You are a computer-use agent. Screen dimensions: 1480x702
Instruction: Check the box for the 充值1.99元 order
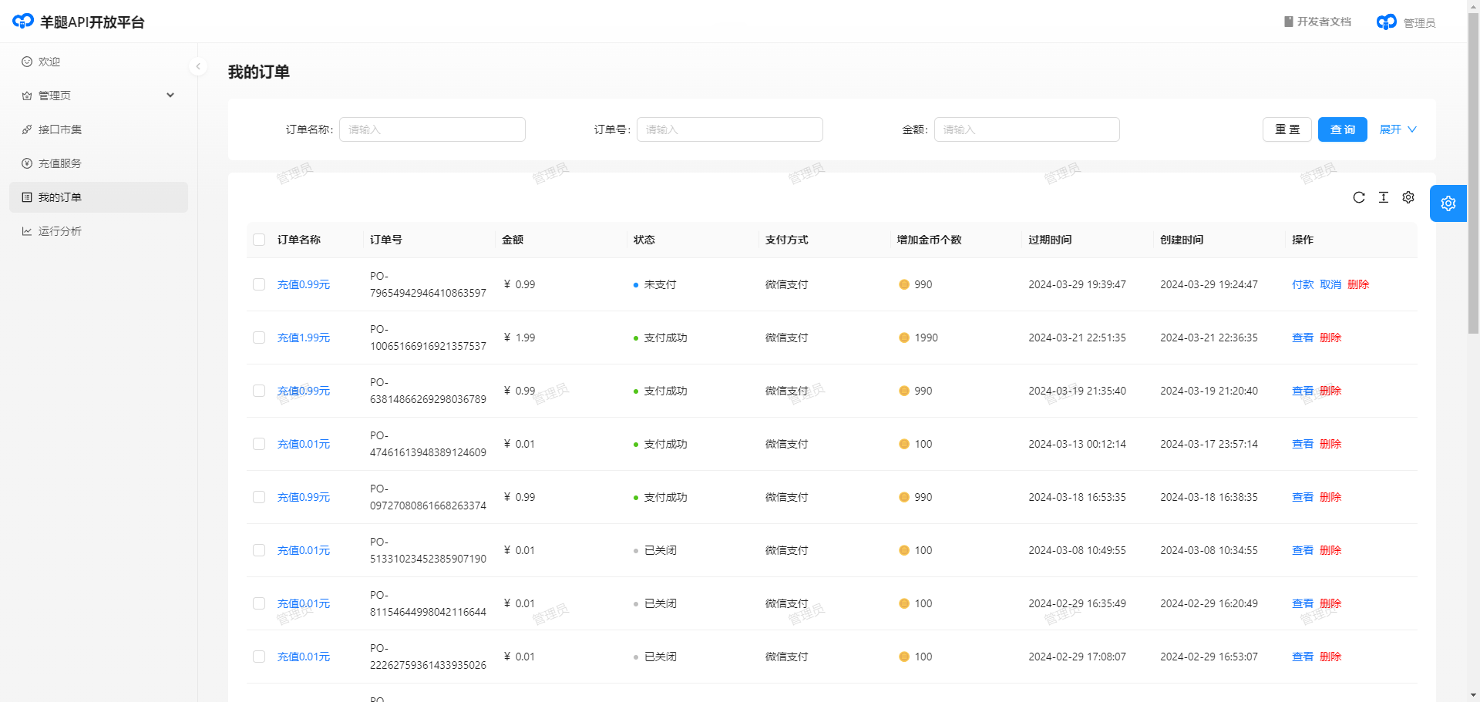[x=259, y=338]
